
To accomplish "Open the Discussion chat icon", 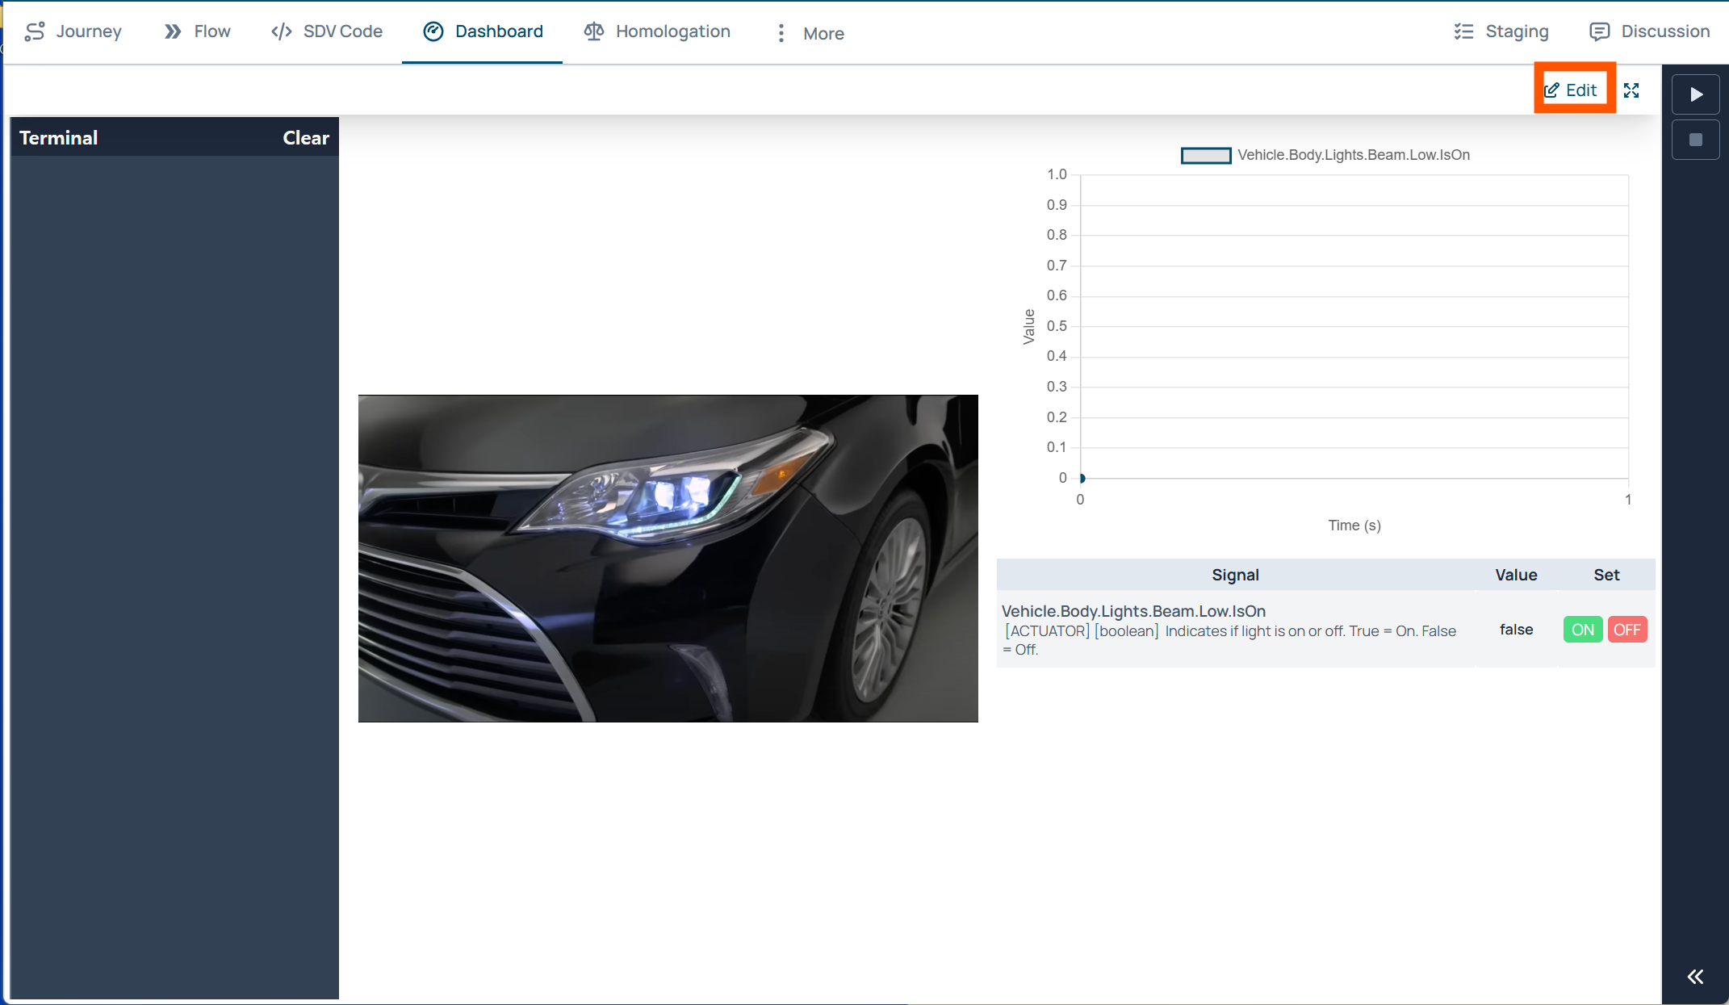I will [x=1599, y=31].
